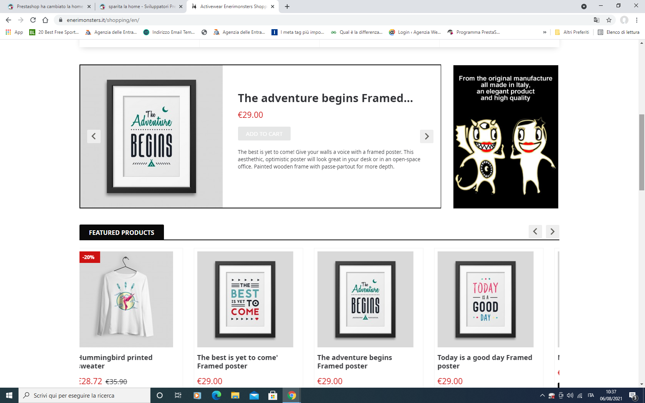Expand the hidden bookmarks overflow chevron
The height and width of the screenshot is (403, 645).
click(x=544, y=32)
